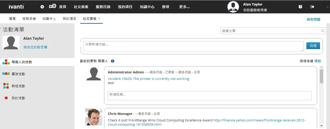Select the 群組活動 icon
330x129 pixels.
6,86
